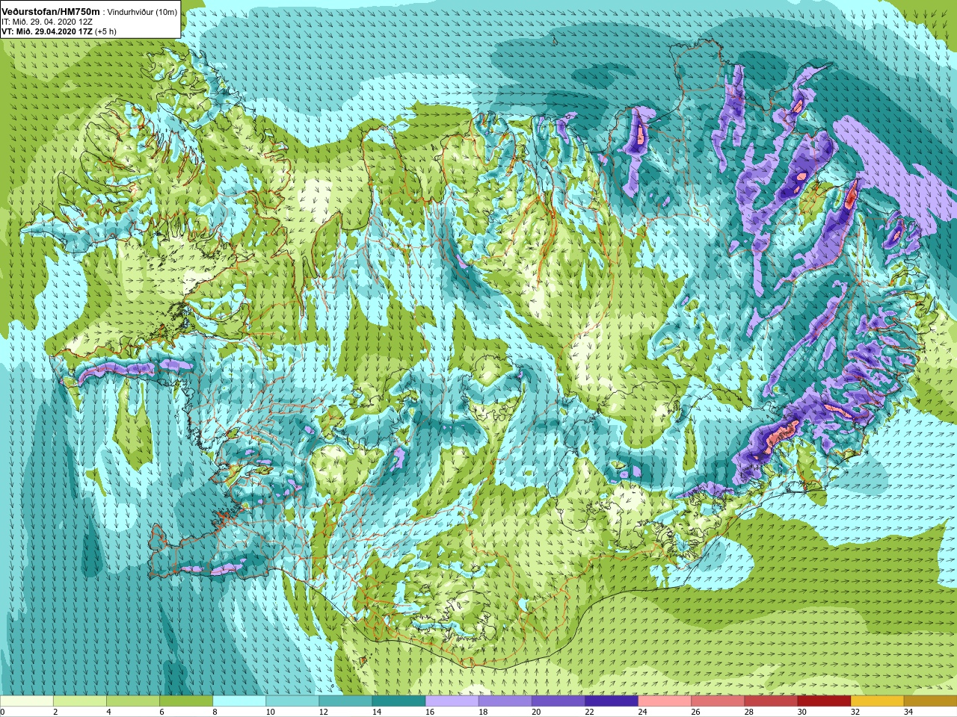Click the legend scale value 8
Viewport: 957px width, 717px height.
point(215,712)
